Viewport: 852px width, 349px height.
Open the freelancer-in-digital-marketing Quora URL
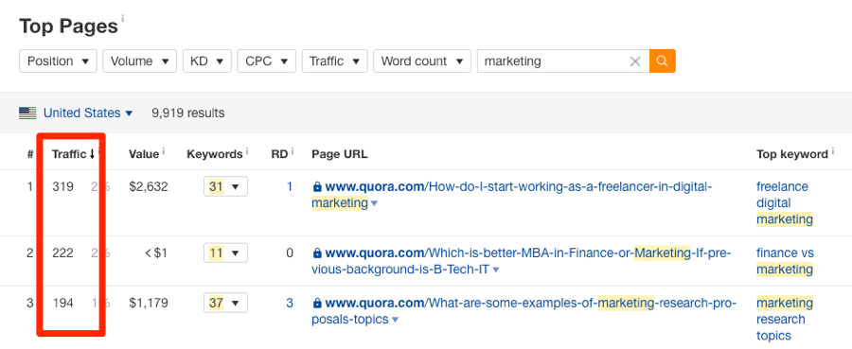point(511,195)
